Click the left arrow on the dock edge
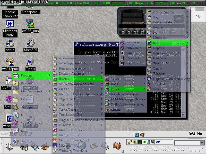The image size is (206, 154). pyautogui.click(x=2, y=143)
